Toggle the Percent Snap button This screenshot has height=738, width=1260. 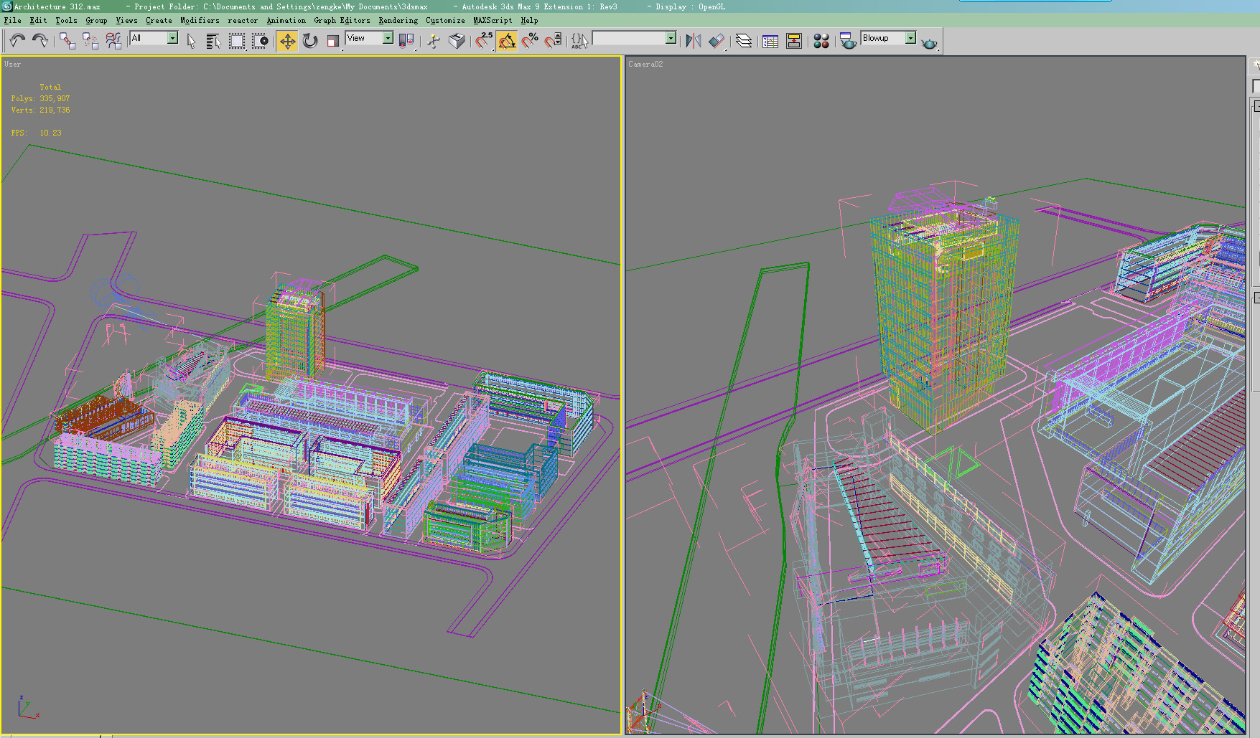[530, 41]
